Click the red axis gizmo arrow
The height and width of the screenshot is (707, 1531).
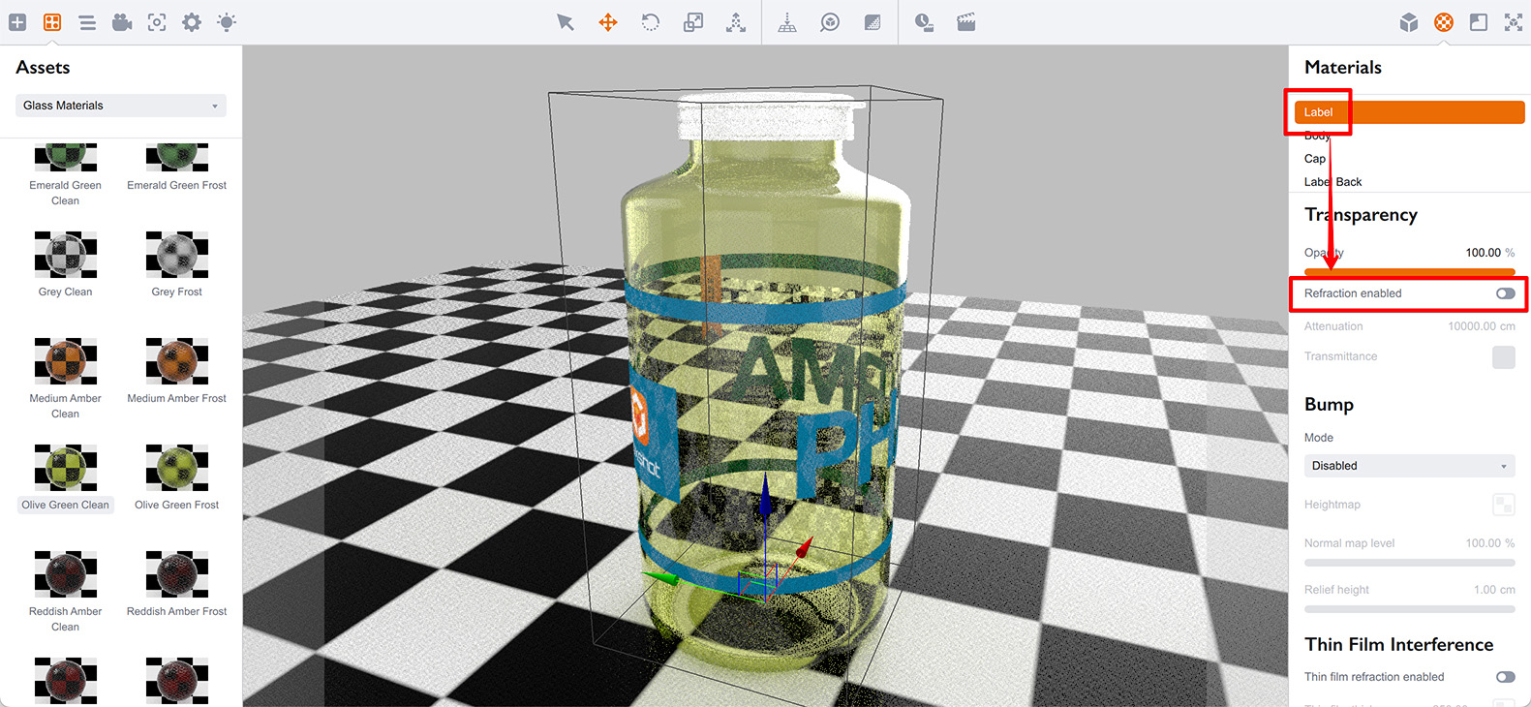pos(805,547)
